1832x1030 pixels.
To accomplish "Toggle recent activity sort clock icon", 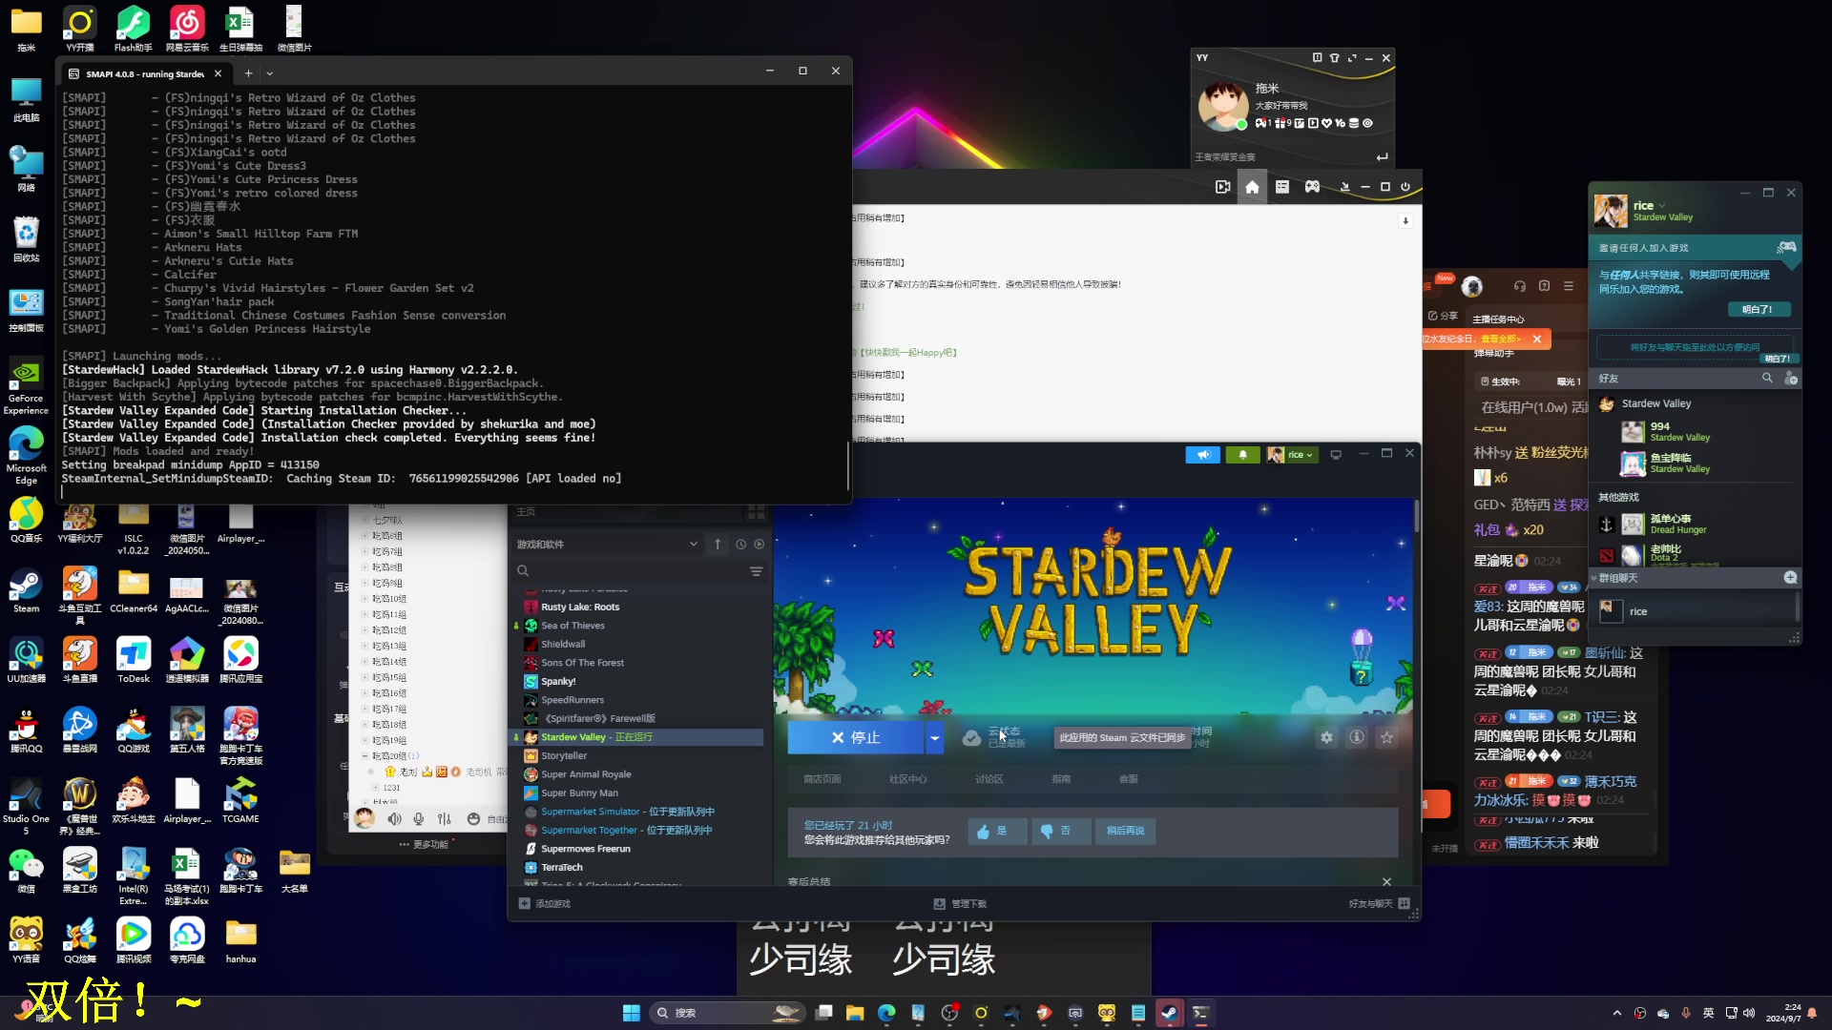I will pyautogui.click(x=740, y=545).
